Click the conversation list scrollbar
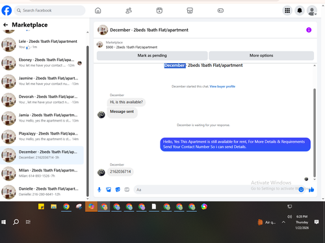The image size is (325, 243). click(x=88, y=122)
